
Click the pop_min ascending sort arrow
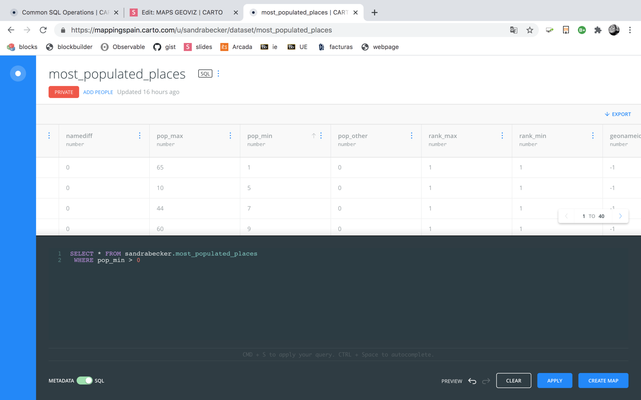pos(313,136)
